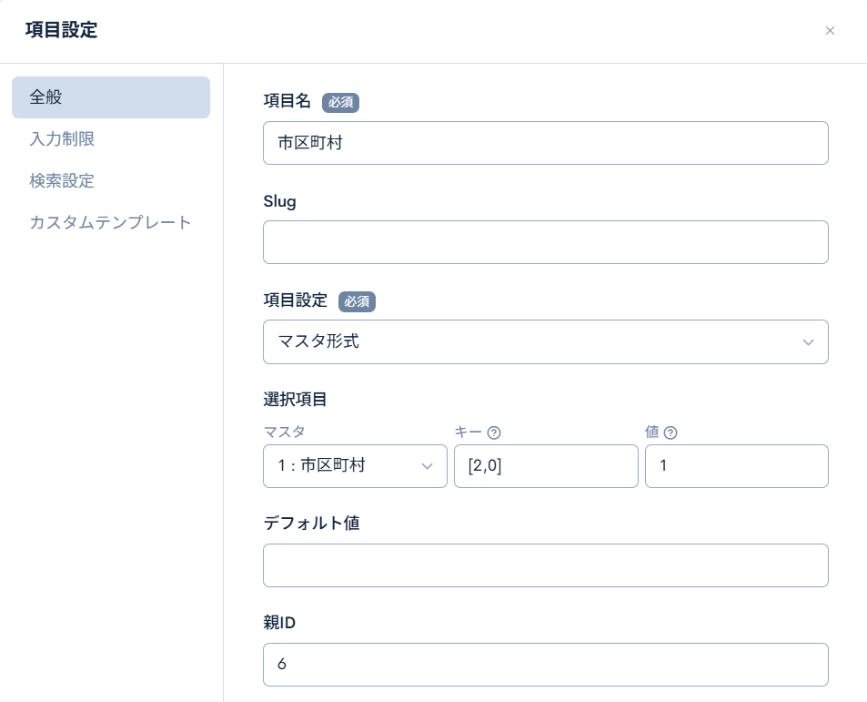Open the 項目設定 dialog title area

tap(58, 30)
